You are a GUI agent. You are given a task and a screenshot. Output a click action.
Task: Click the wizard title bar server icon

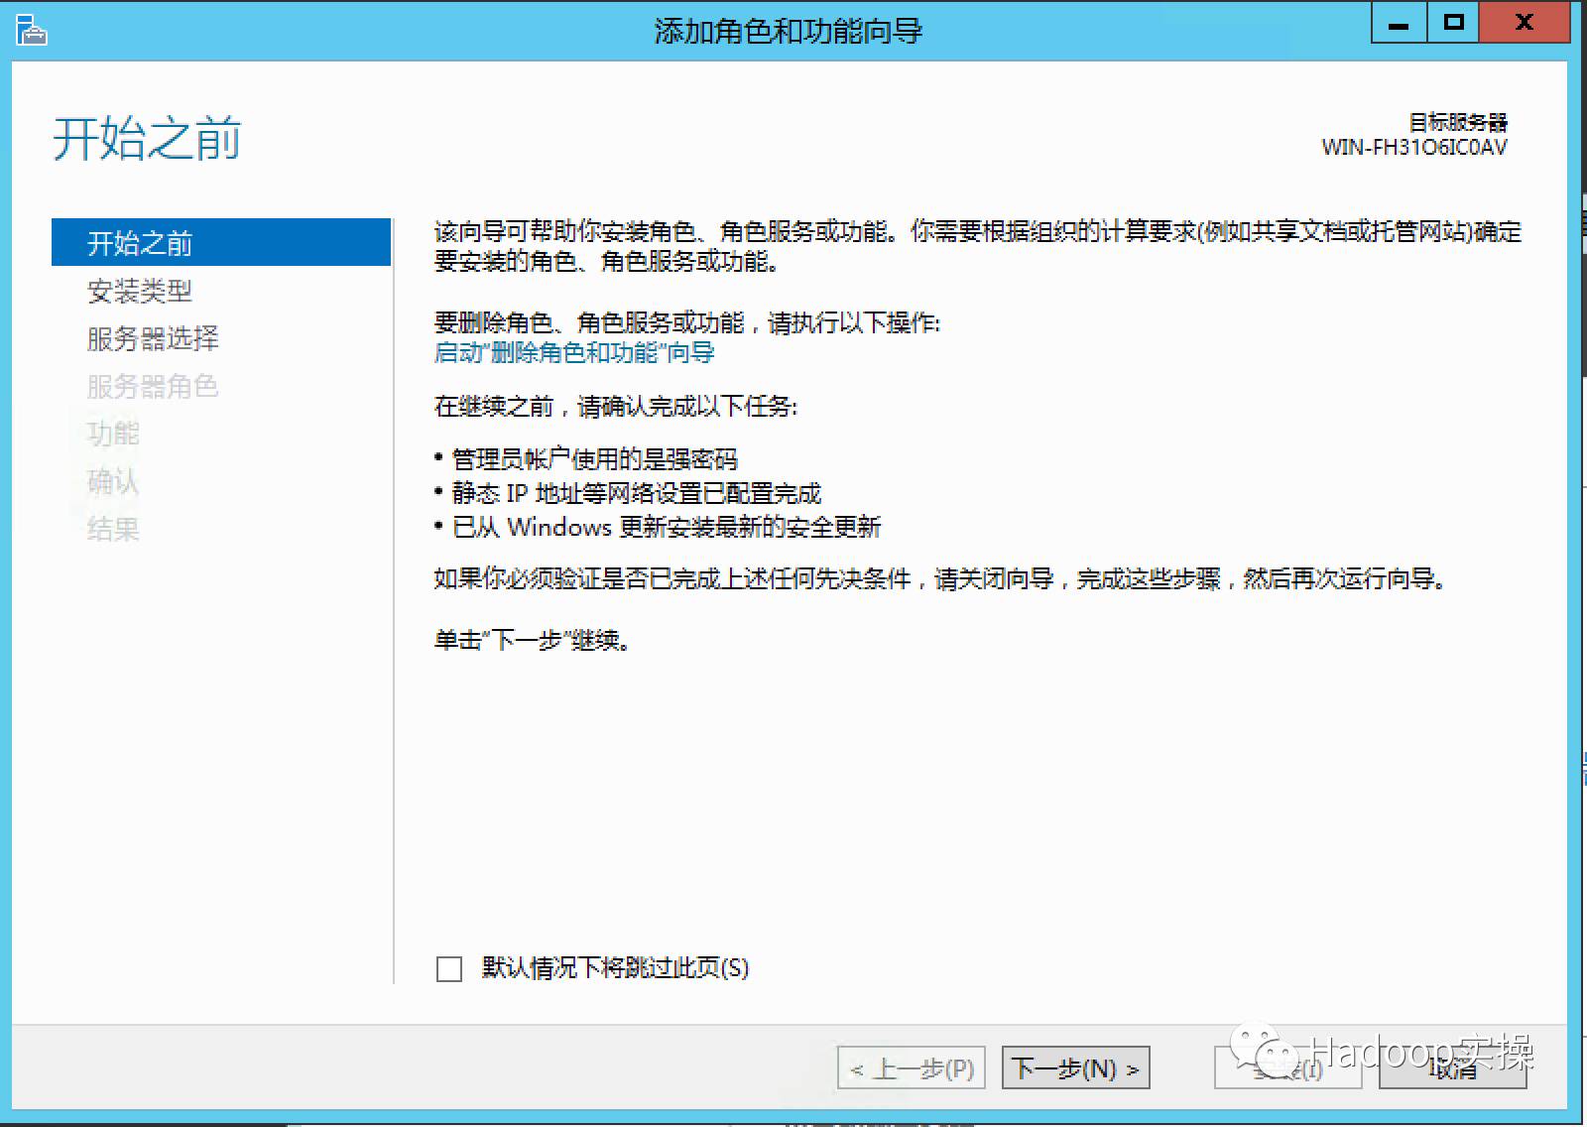(x=31, y=30)
